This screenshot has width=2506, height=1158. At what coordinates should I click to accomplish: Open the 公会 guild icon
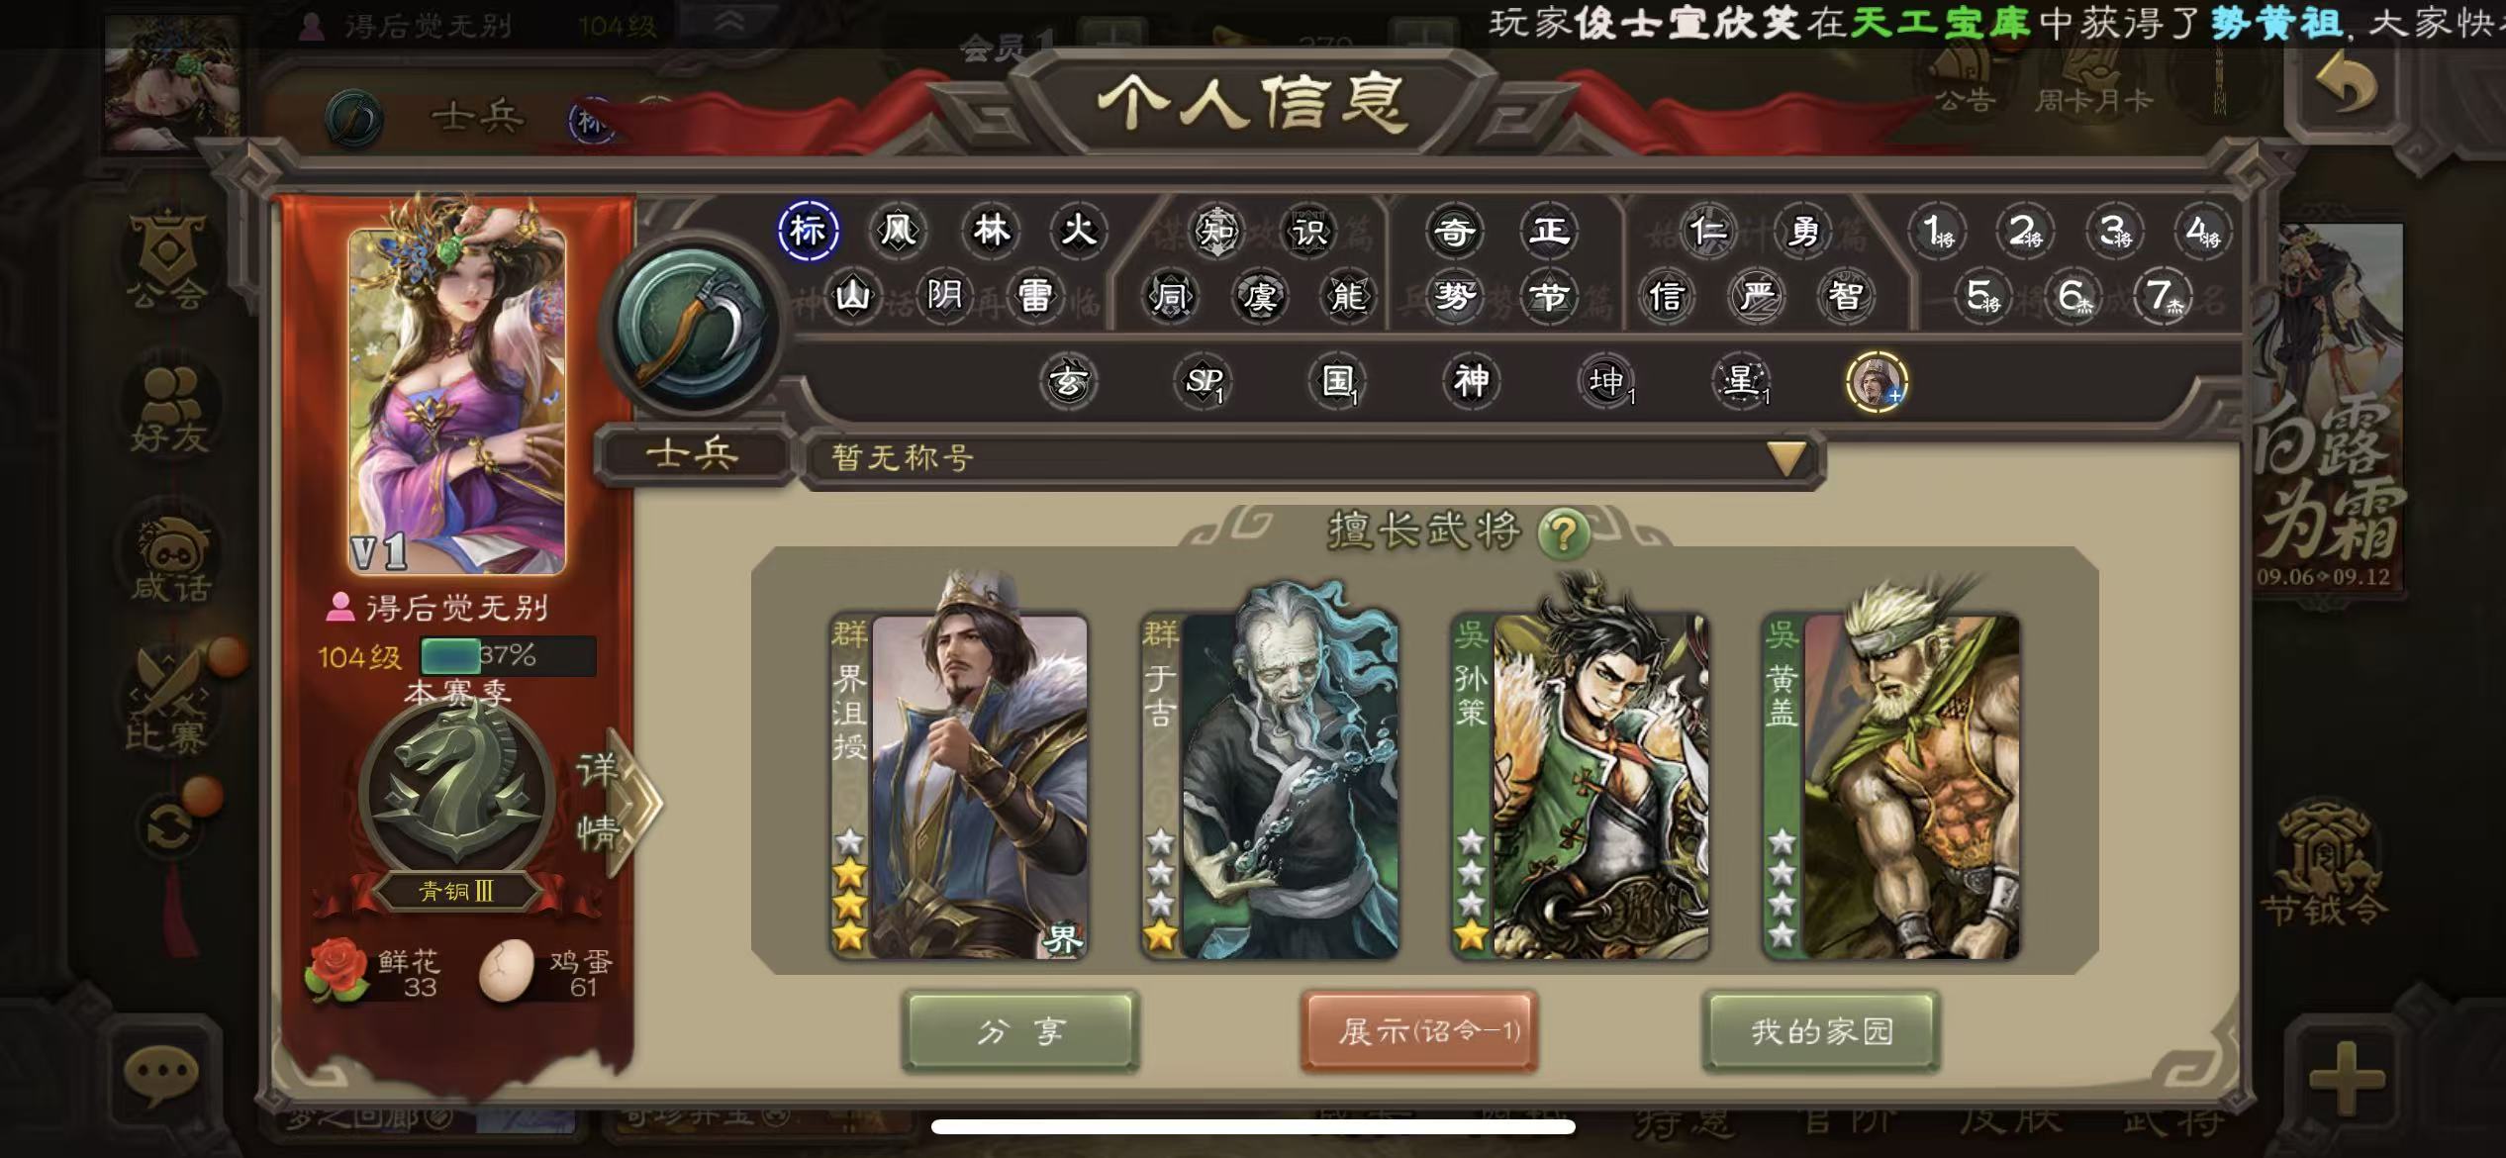(166, 259)
